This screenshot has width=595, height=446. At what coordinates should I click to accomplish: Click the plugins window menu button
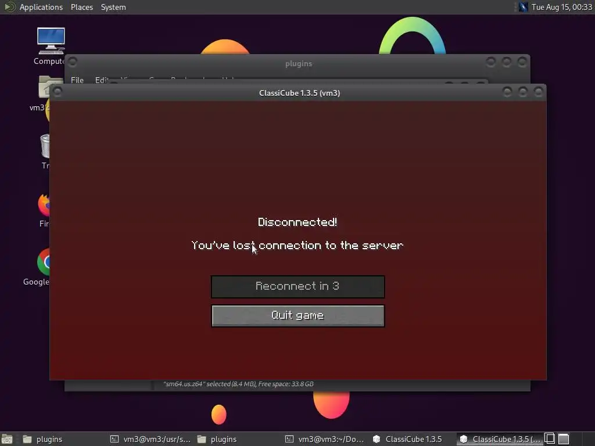[x=73, y=62]
